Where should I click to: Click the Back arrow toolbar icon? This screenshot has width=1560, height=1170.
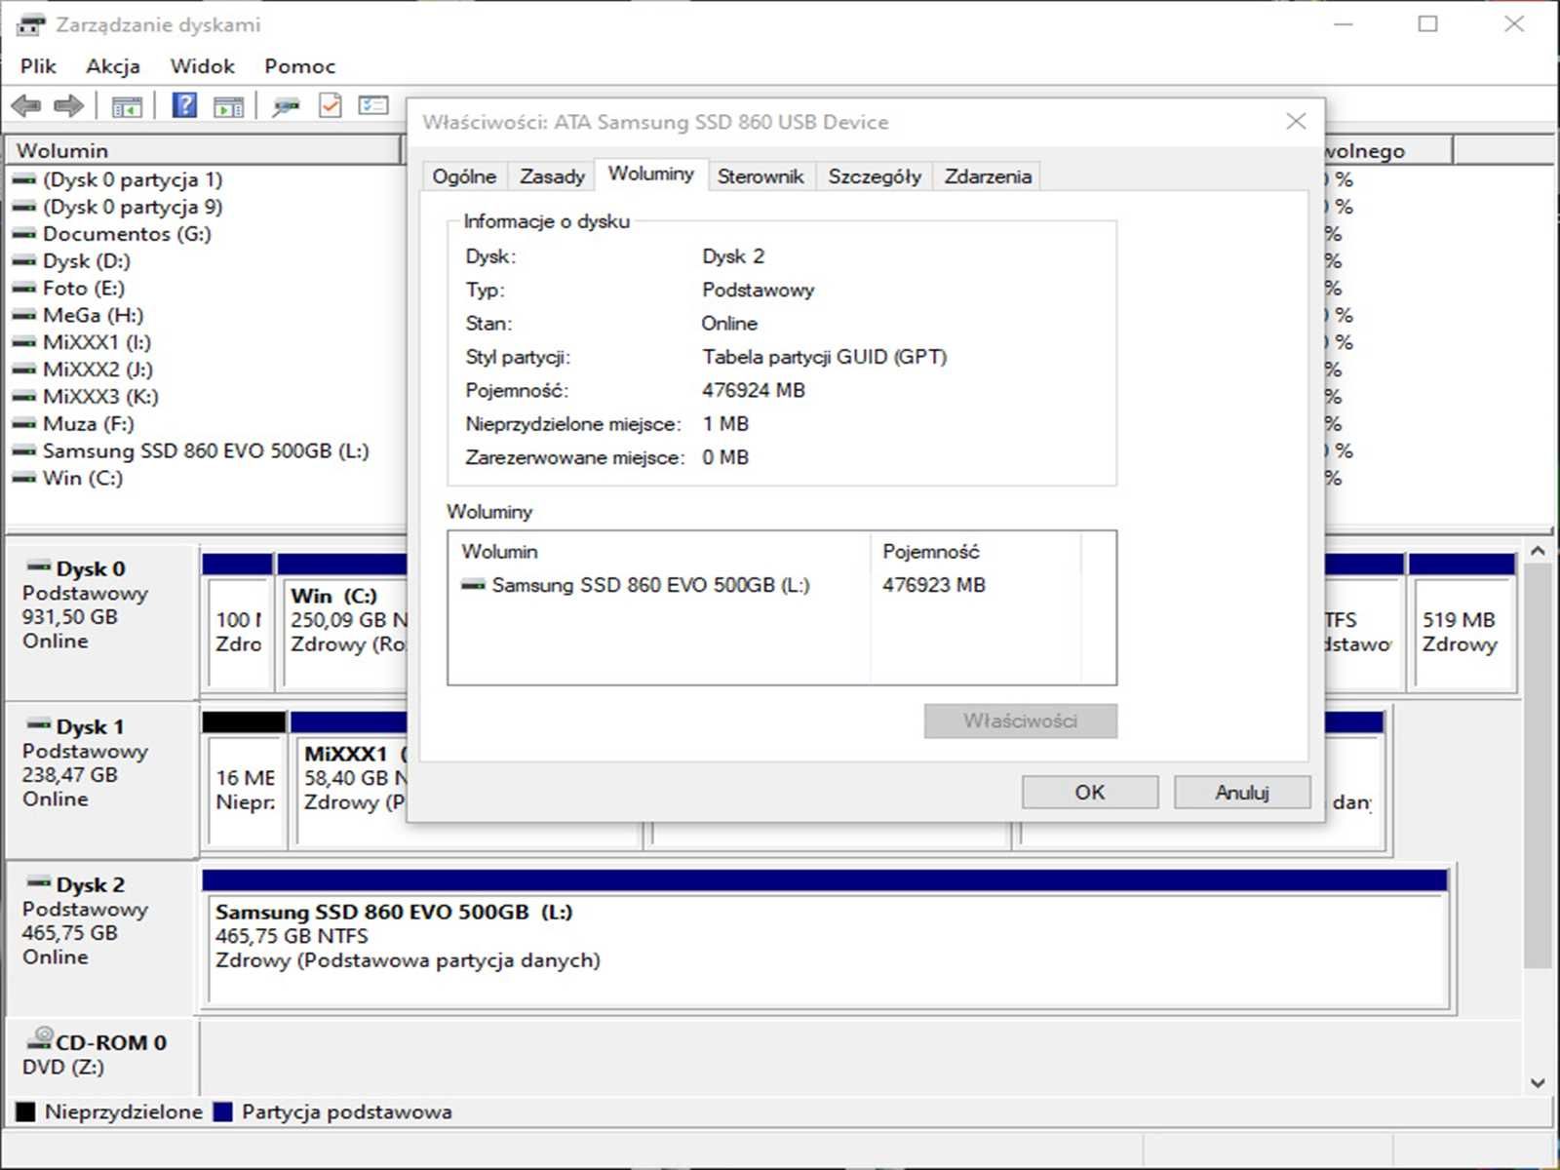(x=26, y=105)
